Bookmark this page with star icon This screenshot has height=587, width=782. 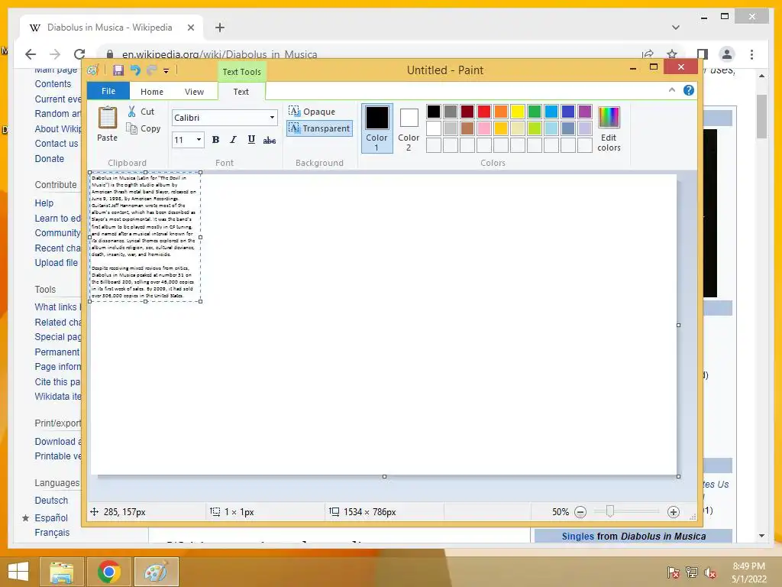[x=672, y=54]
